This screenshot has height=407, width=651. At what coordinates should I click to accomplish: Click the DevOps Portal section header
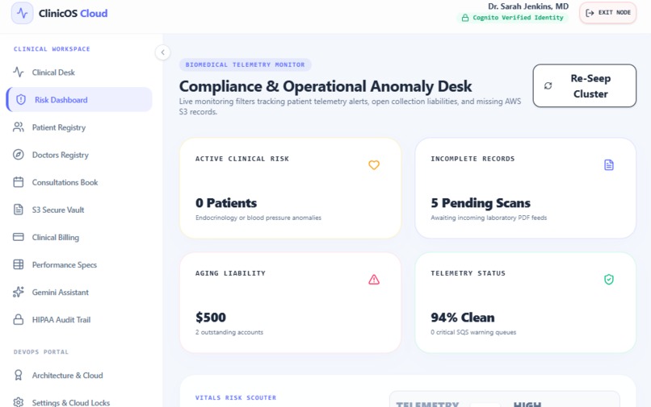coord(41,352)
